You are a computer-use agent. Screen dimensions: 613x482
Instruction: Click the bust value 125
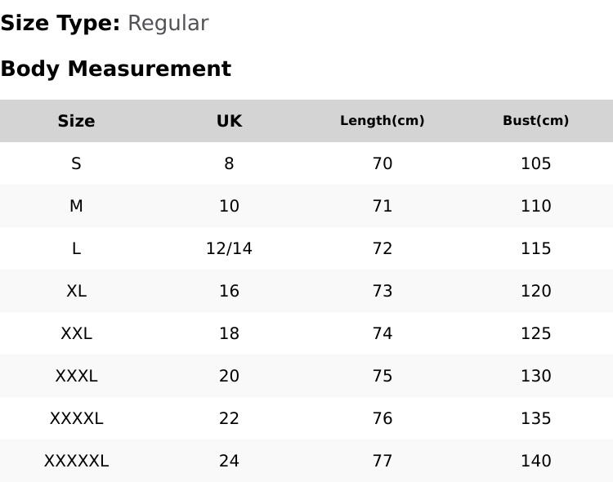[x=535, y=333]
